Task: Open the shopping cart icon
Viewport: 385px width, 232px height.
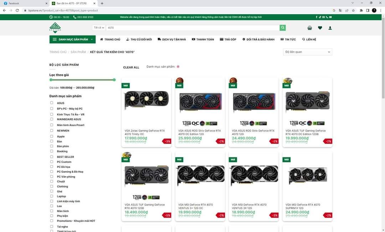Action: click(309, 28)
